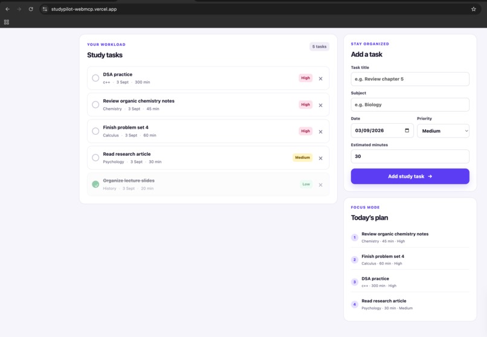
Task: Click the number 2 badge in Today's plan
Action: pos(355,260)
